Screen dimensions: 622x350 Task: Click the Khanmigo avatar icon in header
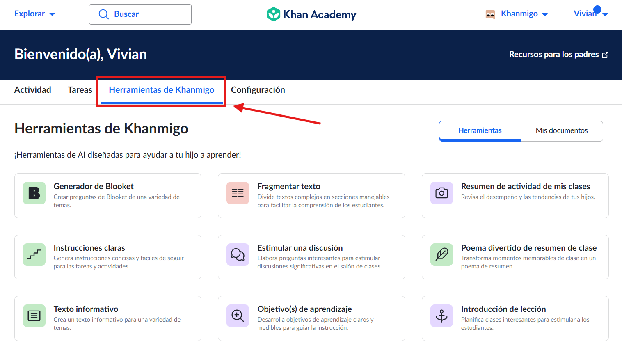coord(490,14)
